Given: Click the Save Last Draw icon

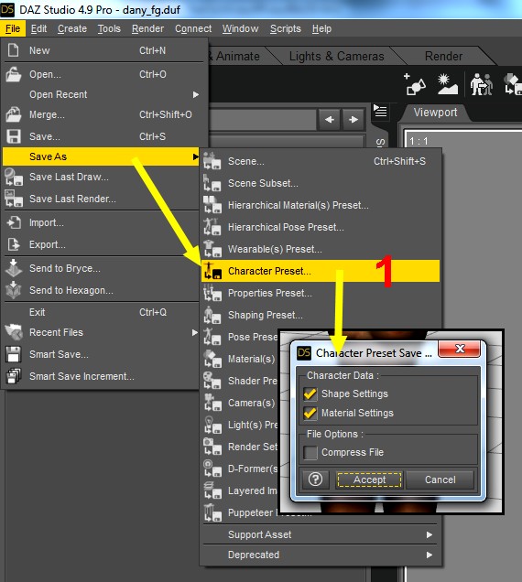Looking at the screenshot, I should coord(14,177).
